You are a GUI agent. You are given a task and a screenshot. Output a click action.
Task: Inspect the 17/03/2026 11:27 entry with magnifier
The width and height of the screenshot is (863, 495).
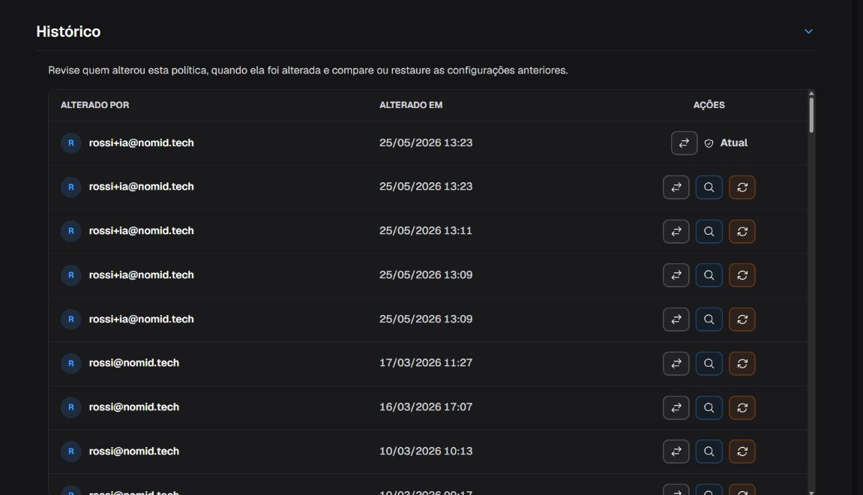[x=709, y=364]
